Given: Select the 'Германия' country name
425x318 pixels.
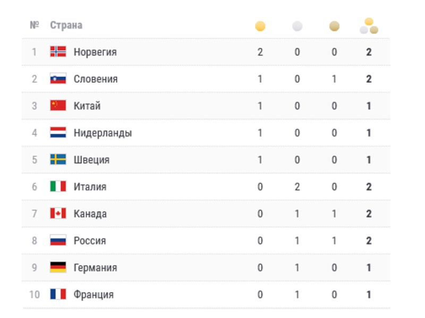Looking at the screenshot, I should tap(95, 268).
